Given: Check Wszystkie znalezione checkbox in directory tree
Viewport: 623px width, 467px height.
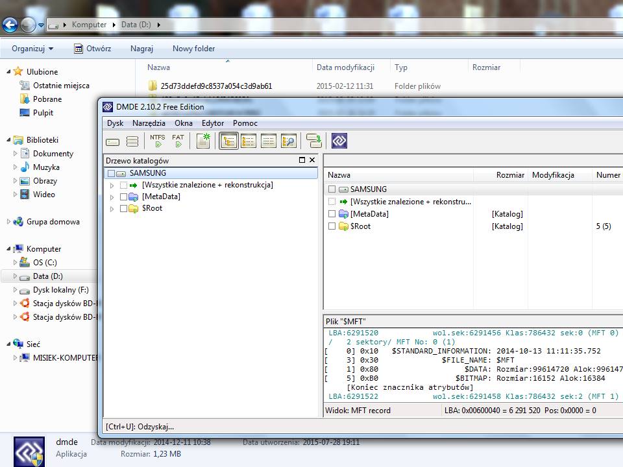Looking at the screenshot, I should click(123, 185).
